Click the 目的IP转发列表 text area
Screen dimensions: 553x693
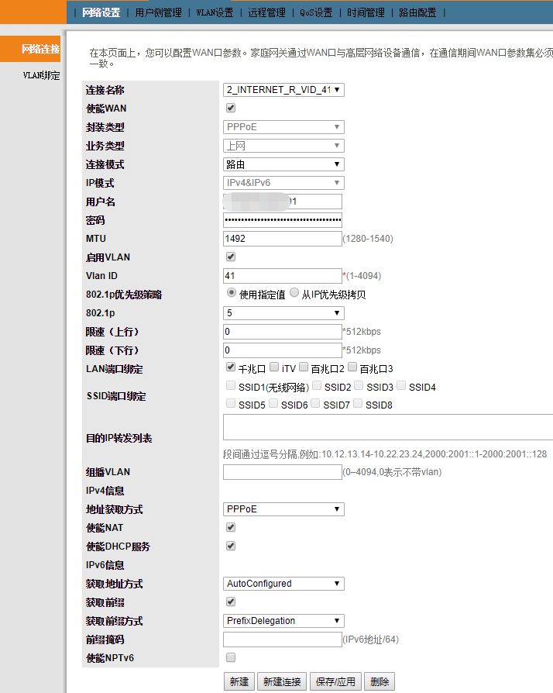pos(388,427)
